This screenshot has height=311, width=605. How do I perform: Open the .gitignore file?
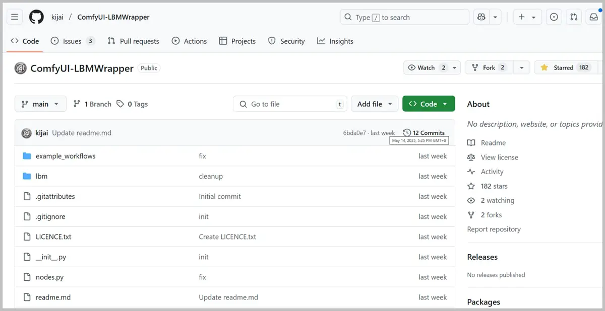click(x=50, y=216)
